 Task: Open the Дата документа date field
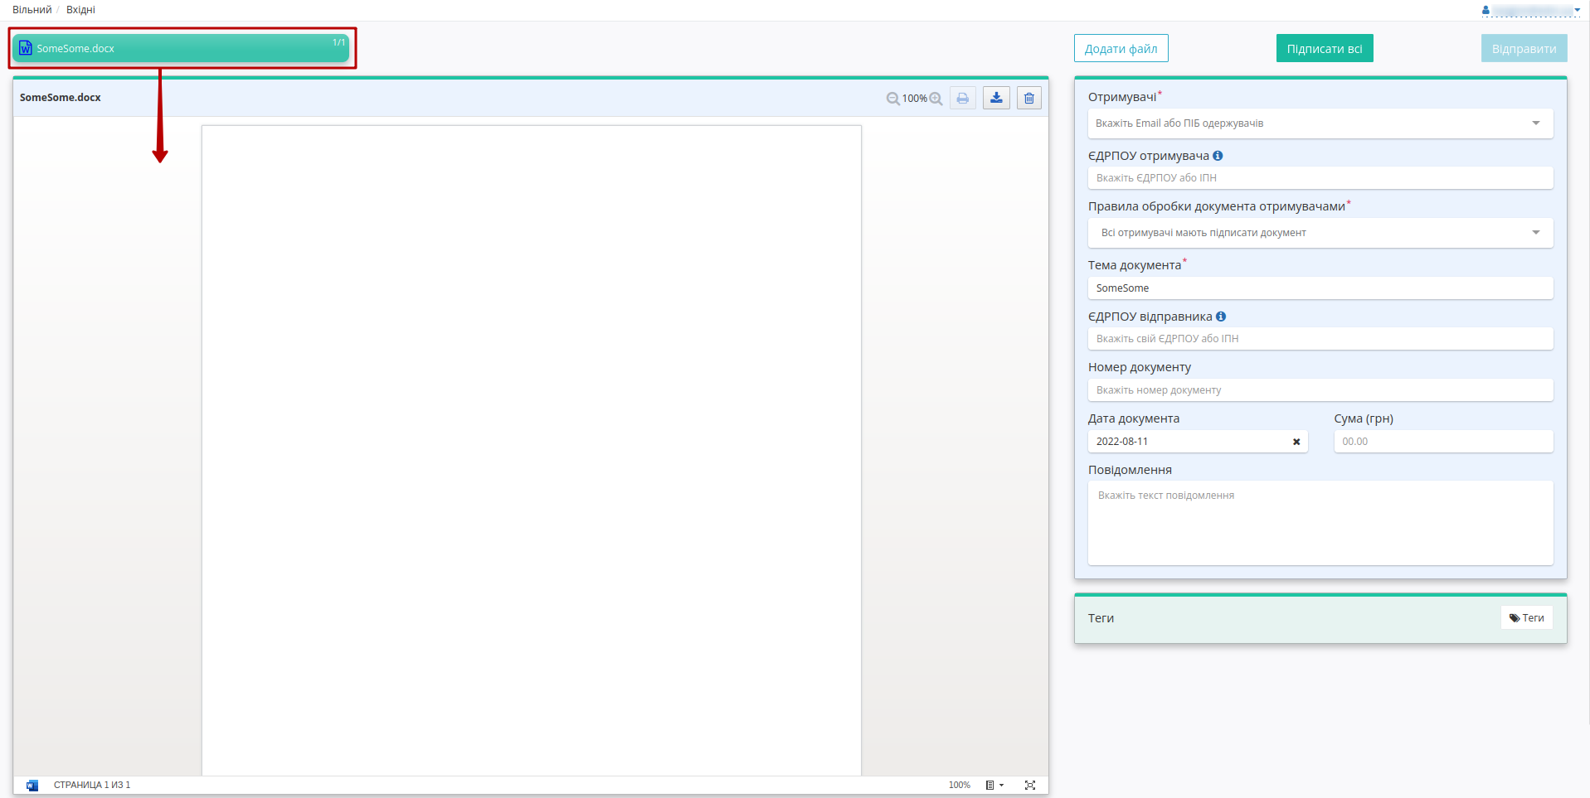point(1198,442)
